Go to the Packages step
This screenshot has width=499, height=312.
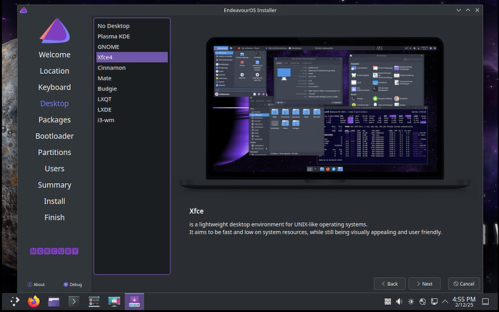click(54, 120)
